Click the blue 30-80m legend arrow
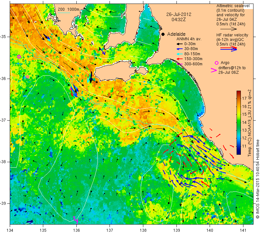The image size is (260, 234). (x=179, y=49)
